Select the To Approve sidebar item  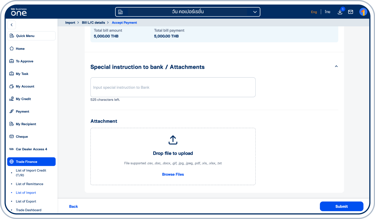[12, 61]
